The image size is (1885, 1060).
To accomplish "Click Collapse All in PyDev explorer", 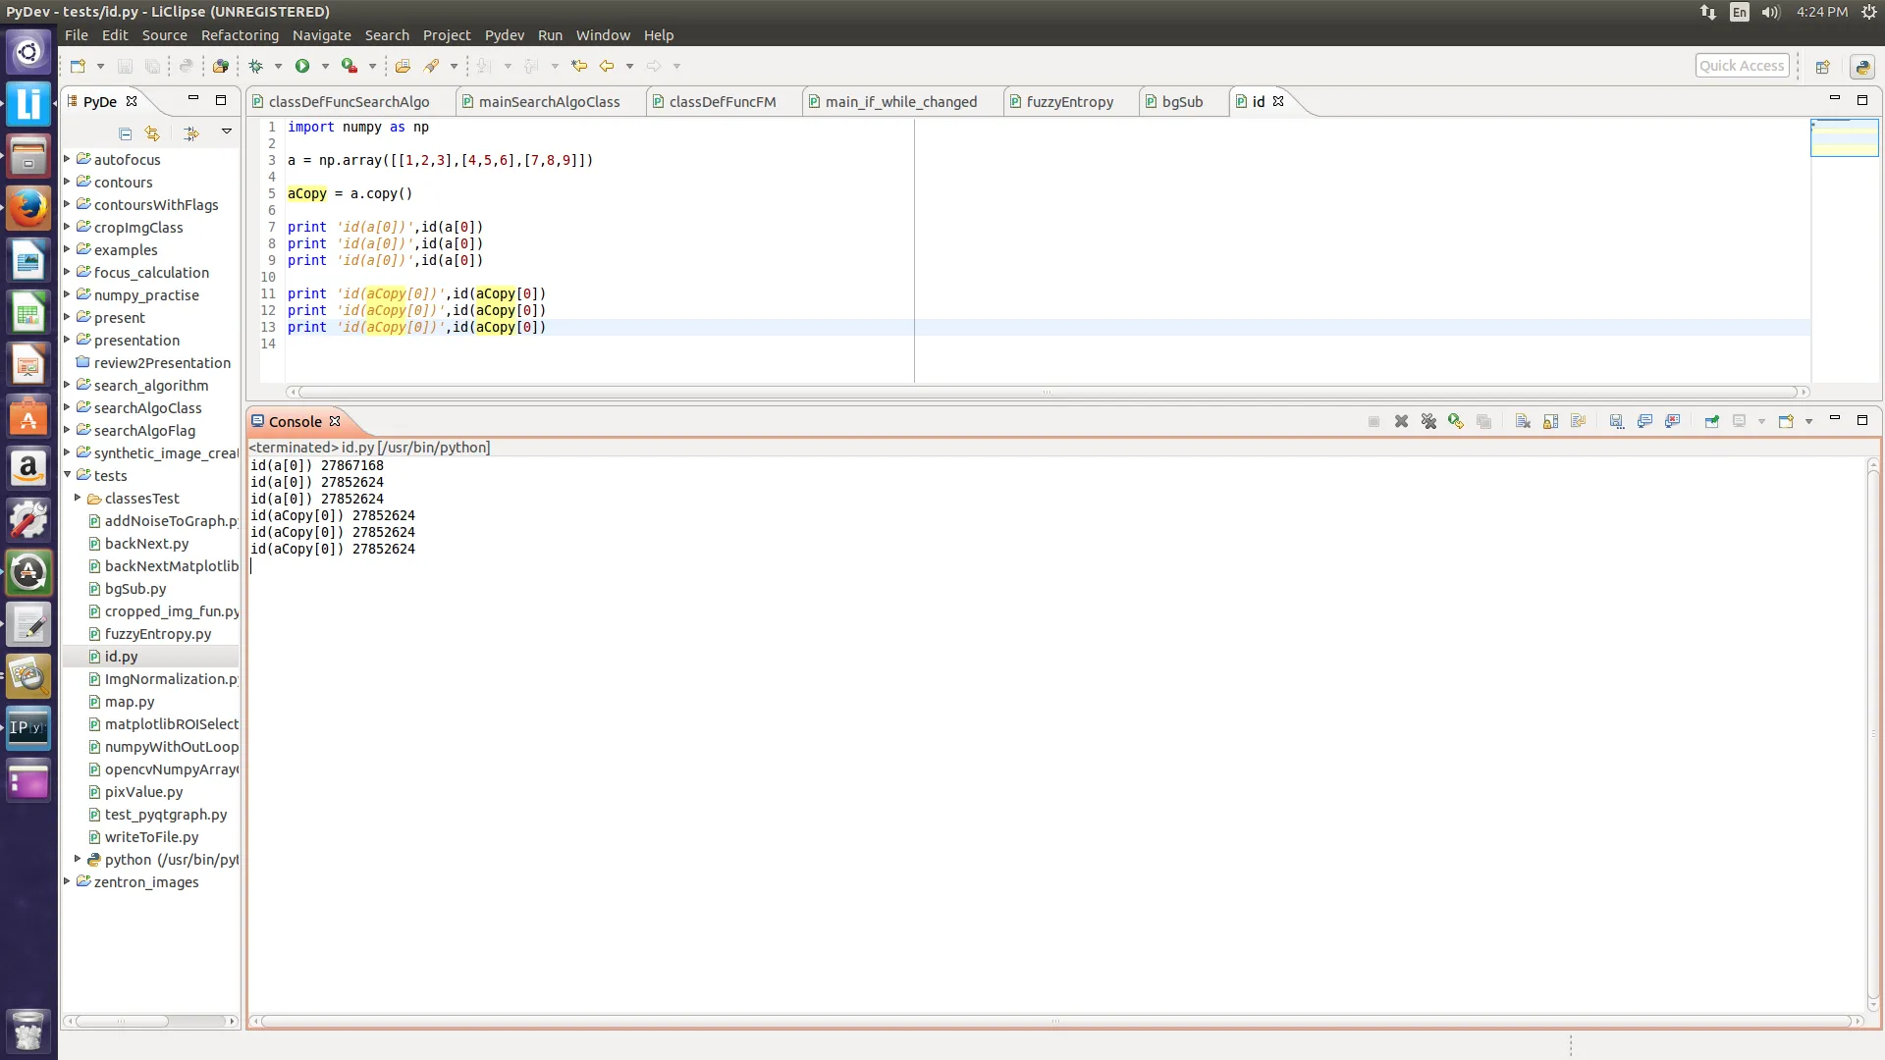I will point(125,133).
